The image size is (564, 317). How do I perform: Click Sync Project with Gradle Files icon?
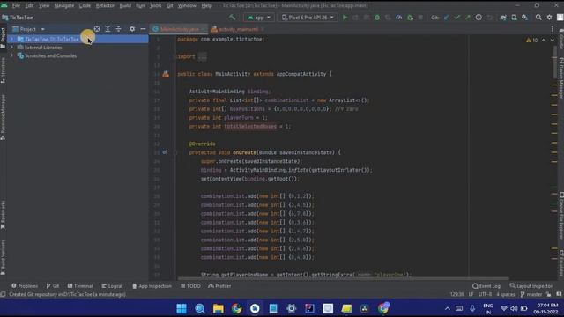(x=503, y=18)
